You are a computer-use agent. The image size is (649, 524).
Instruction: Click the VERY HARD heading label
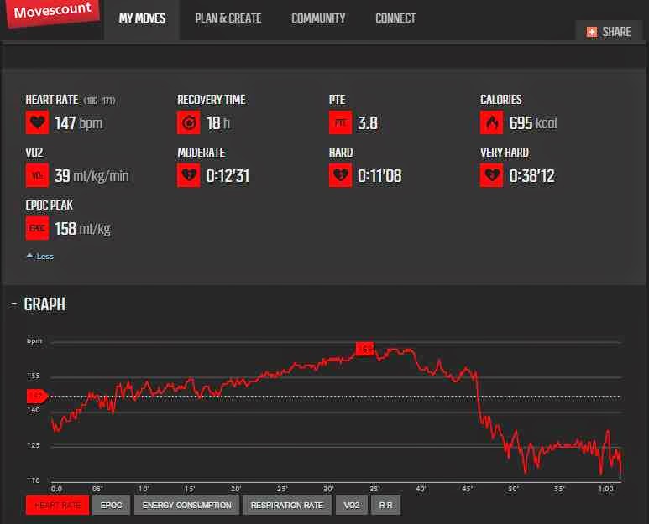pyautogui.click(x=504, y=153)
